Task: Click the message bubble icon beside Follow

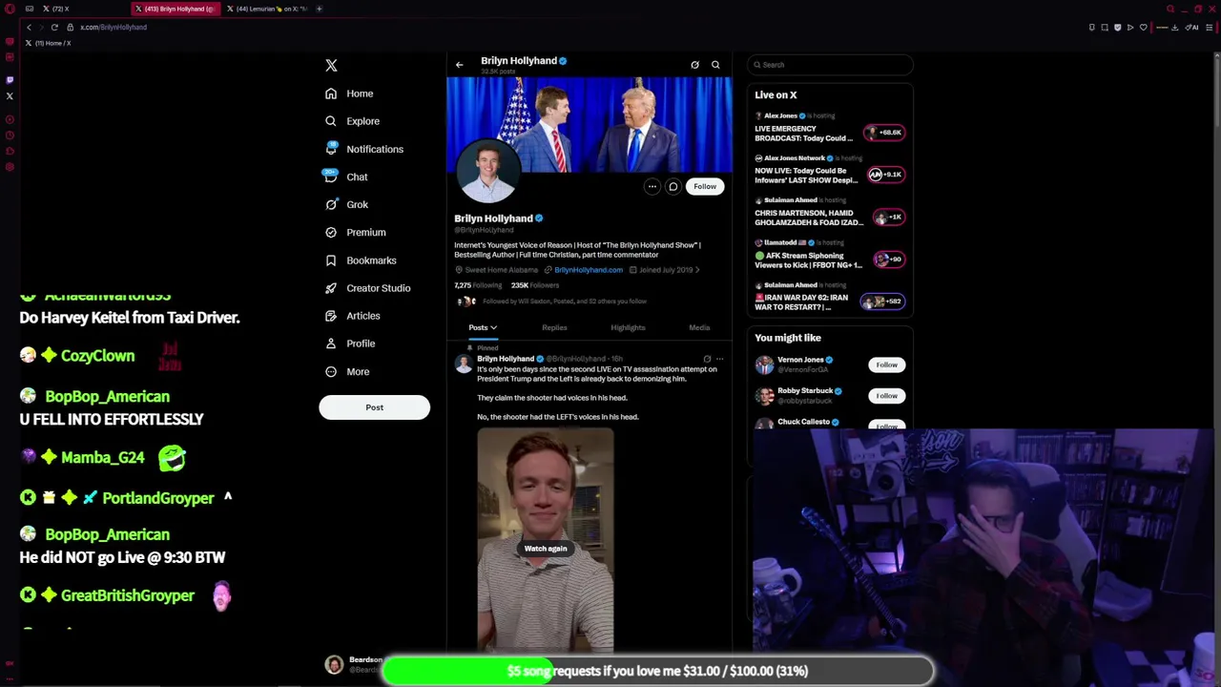Action: (x=673, y=187)
